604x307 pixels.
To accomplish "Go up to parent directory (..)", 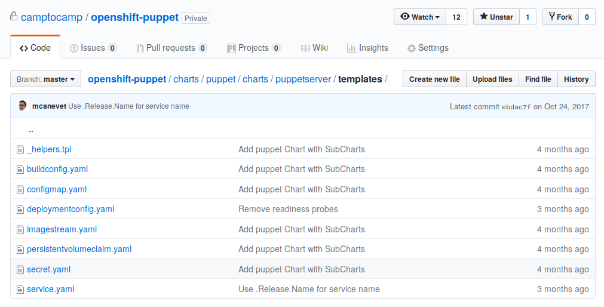I will coord(31,130).
